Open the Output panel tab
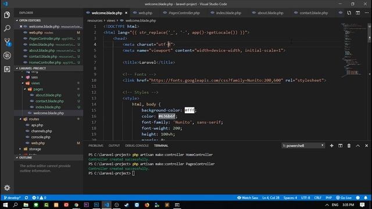372x209 pixels. (x=114, y=146)
